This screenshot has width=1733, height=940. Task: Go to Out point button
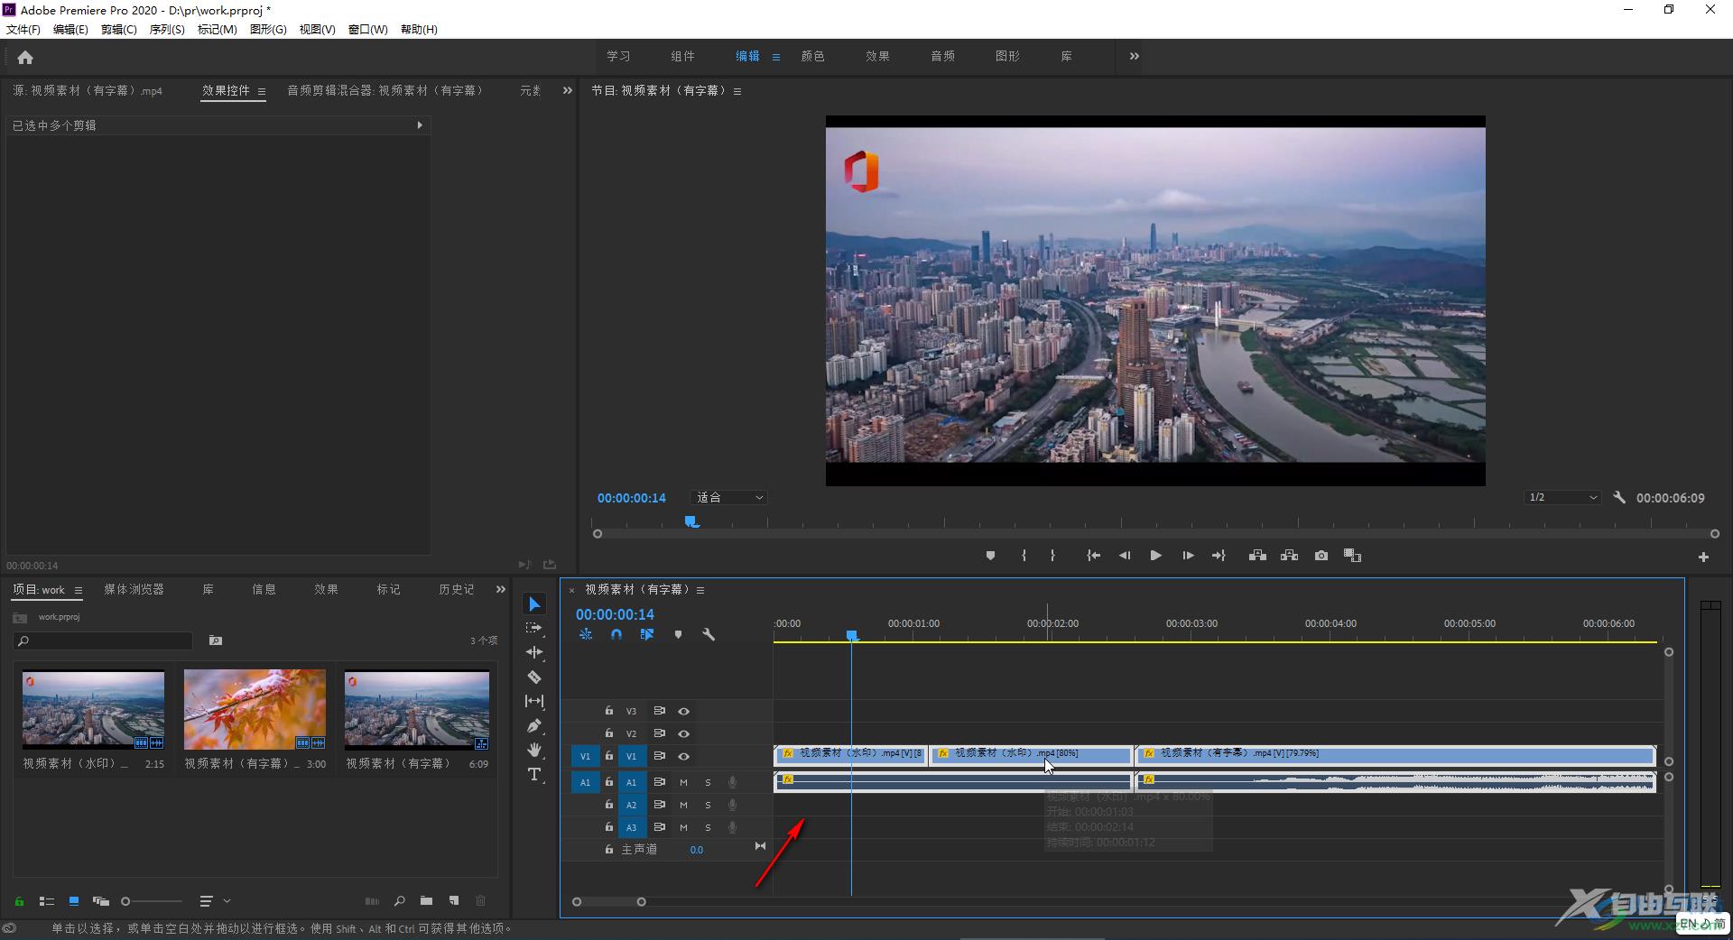[x=1219, y=556]
